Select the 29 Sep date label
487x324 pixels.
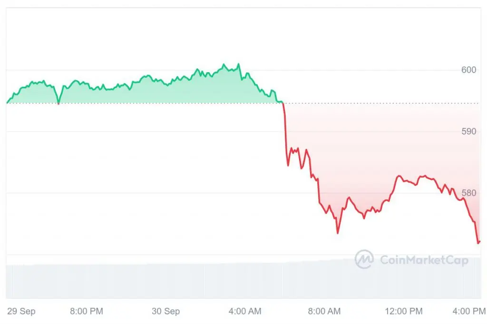[21, 311]
